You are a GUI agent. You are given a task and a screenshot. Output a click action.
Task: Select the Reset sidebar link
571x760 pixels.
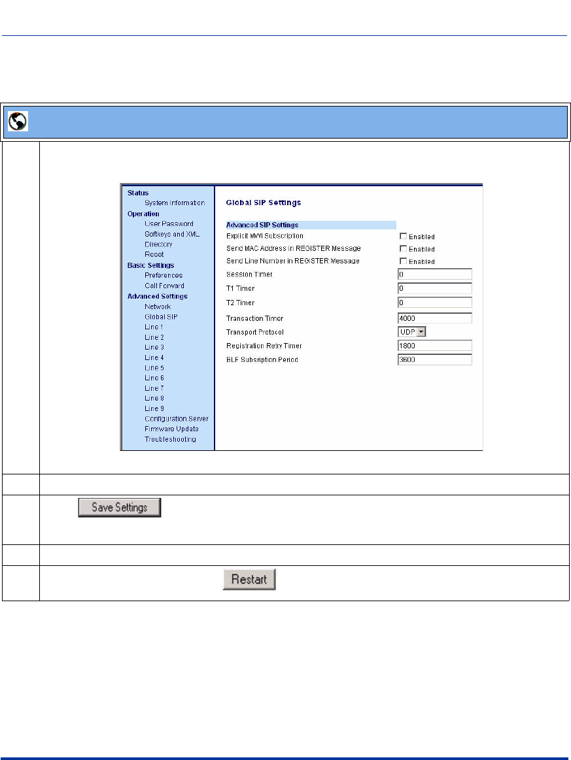154,254
